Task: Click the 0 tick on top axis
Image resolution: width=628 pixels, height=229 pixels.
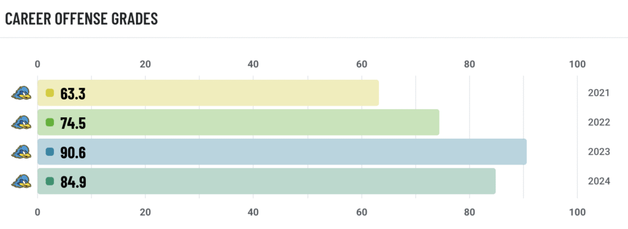Action: tap(37, 64)
